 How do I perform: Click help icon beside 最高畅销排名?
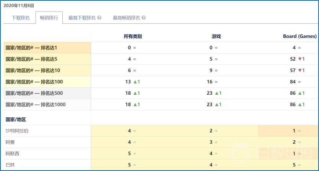(144, 18)
